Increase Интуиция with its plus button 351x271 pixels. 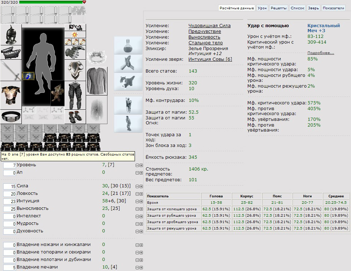pyautogui.click(x=141, y=202)
